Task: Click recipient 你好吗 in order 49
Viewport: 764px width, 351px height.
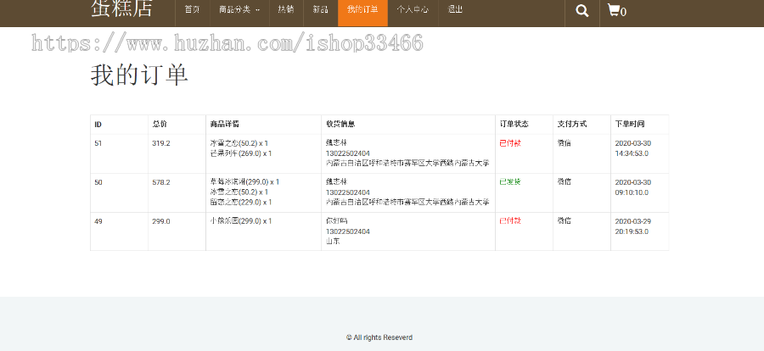Action: (336, 221)
